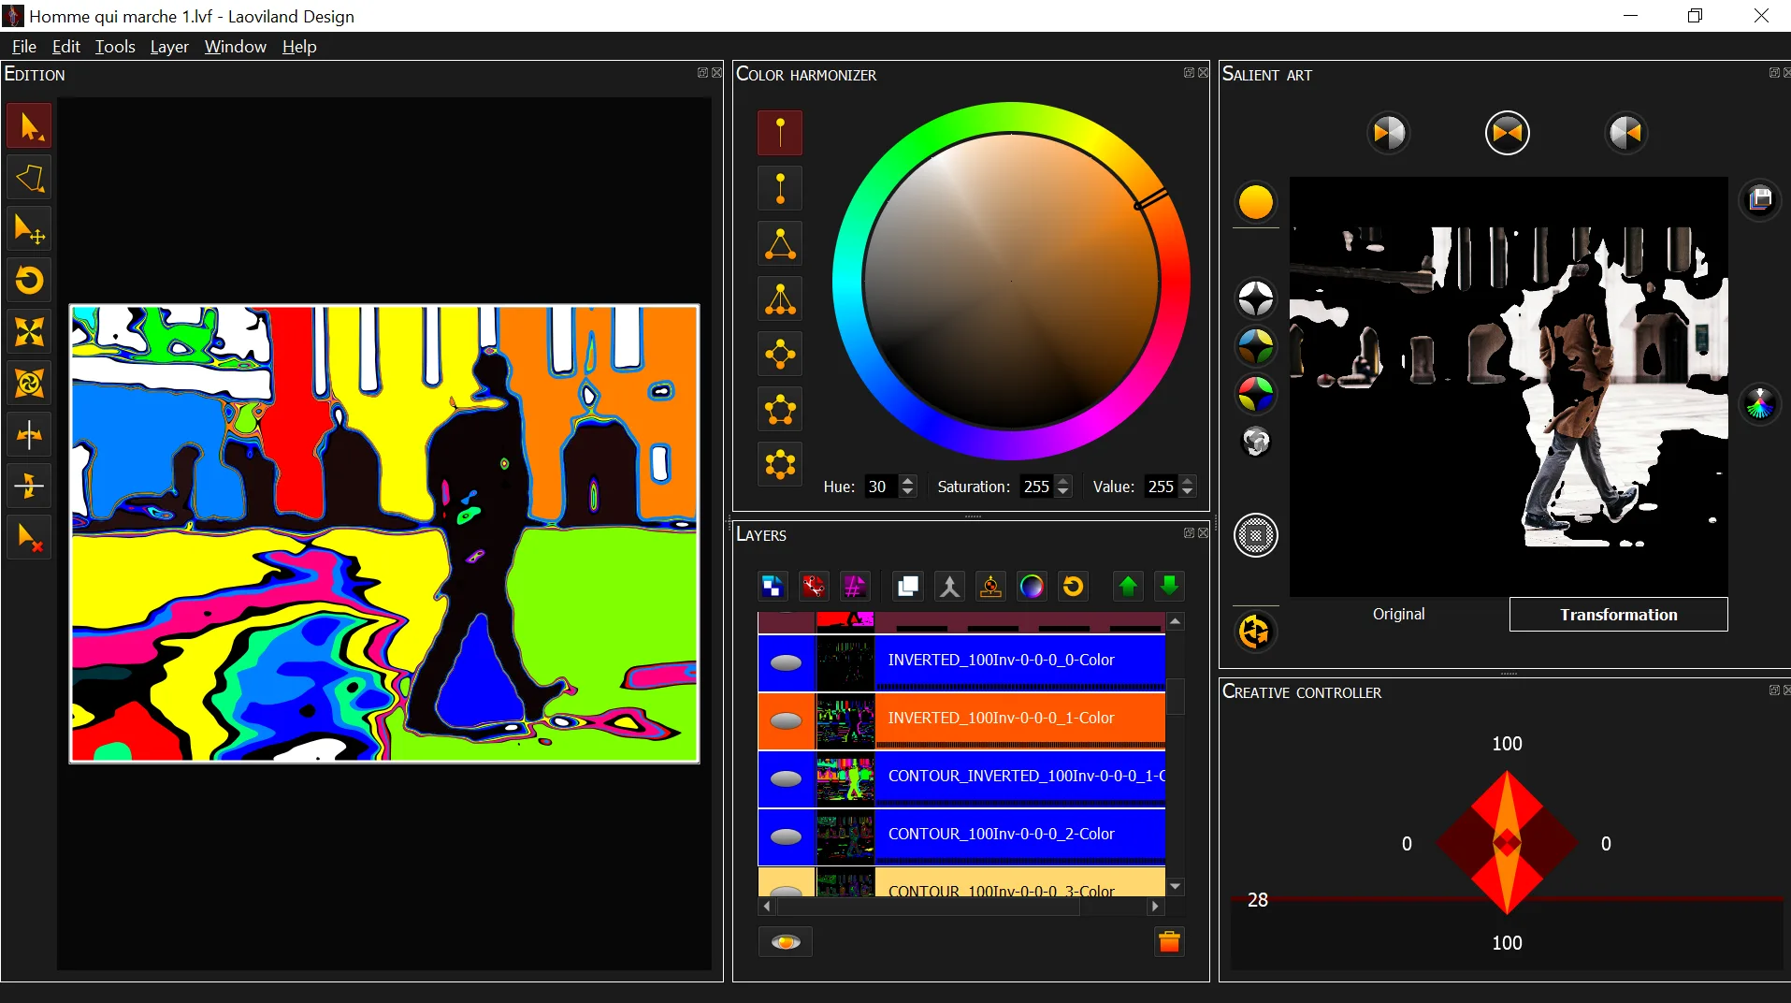The width and height of the screenshot is (1791, 1003).
Task: Open the File menu
Action: tap(24, 47)
